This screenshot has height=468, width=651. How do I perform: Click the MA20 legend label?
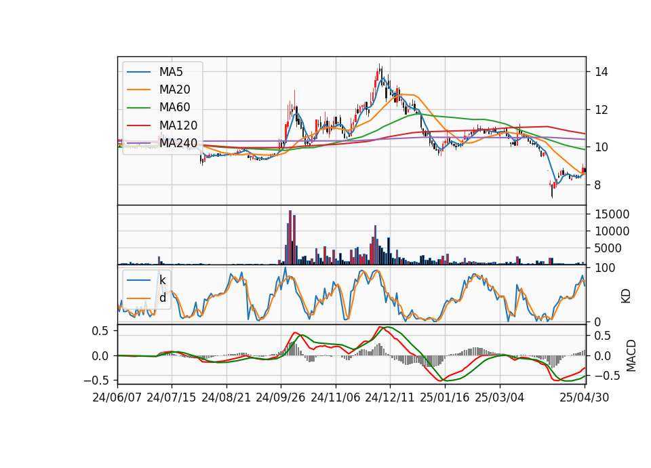pyautogui.click(x=174, y=90)
